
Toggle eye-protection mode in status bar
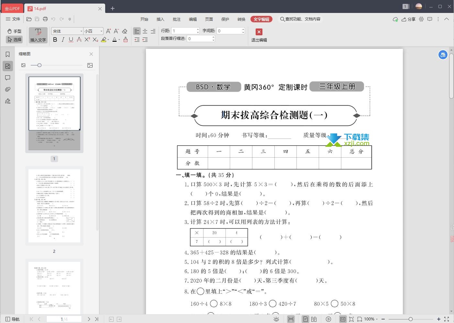pos(276,319)
